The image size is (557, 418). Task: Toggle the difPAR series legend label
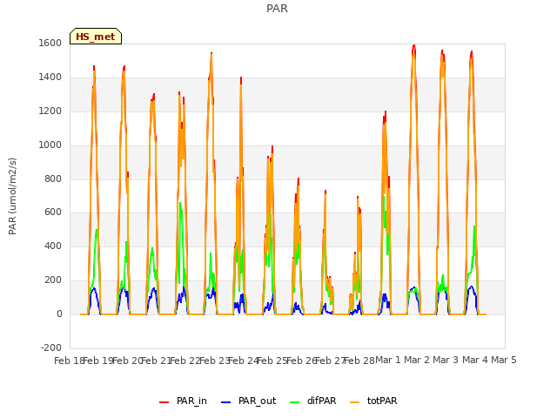click(321, 401)
